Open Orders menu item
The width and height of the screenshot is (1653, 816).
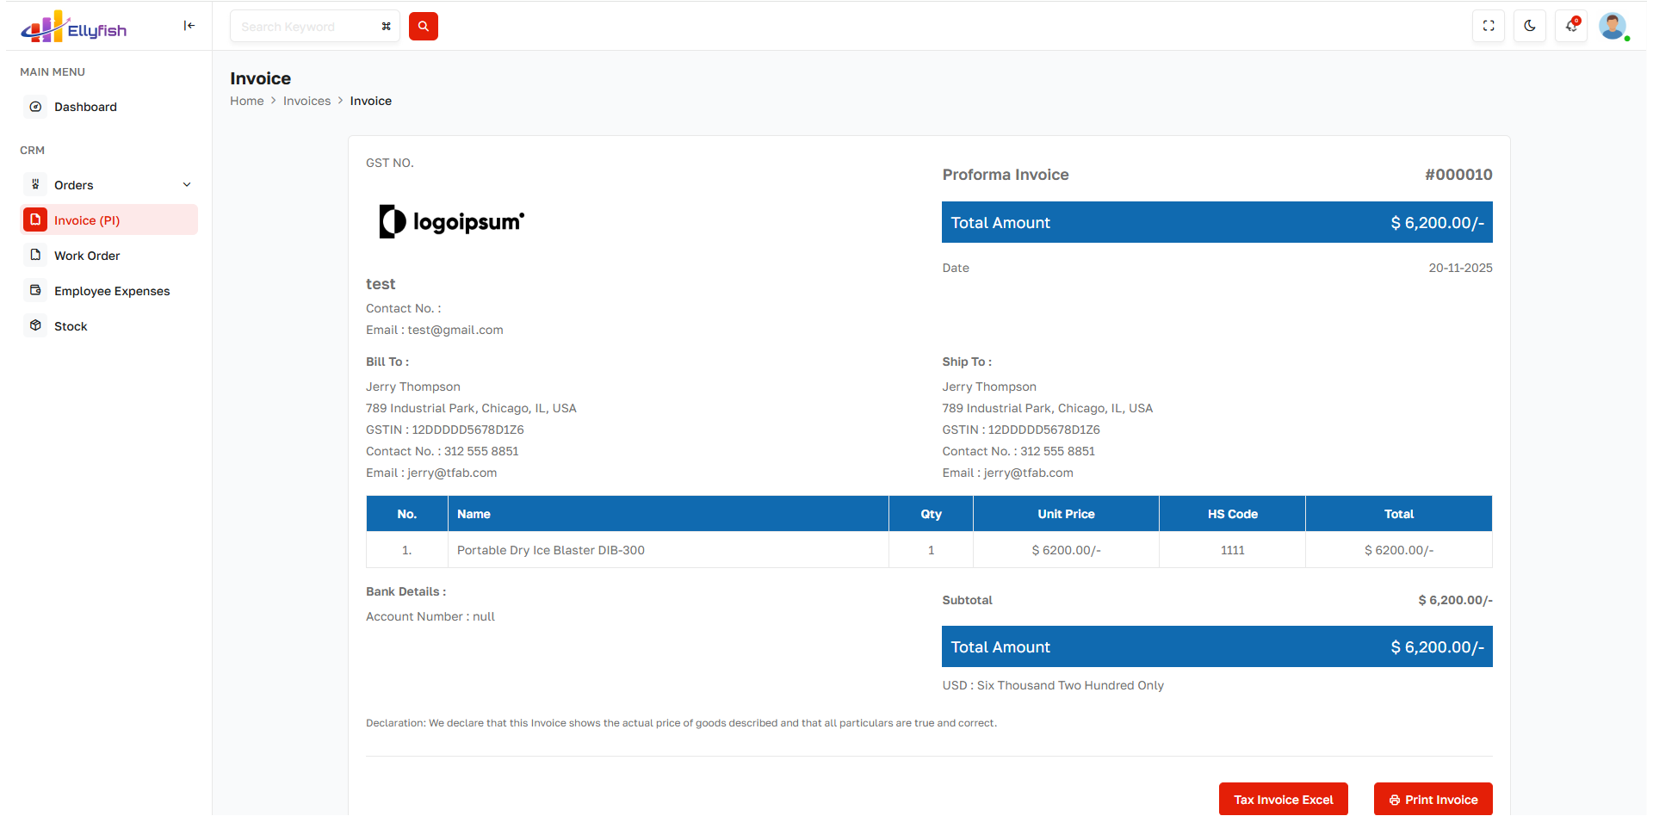[x=74, y=185]
